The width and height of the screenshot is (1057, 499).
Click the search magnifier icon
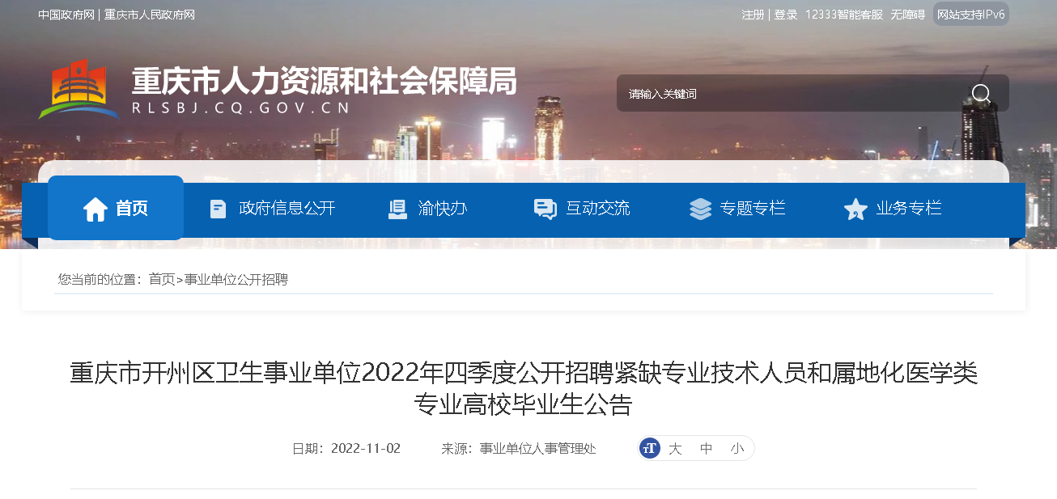(x=981, y=94)
